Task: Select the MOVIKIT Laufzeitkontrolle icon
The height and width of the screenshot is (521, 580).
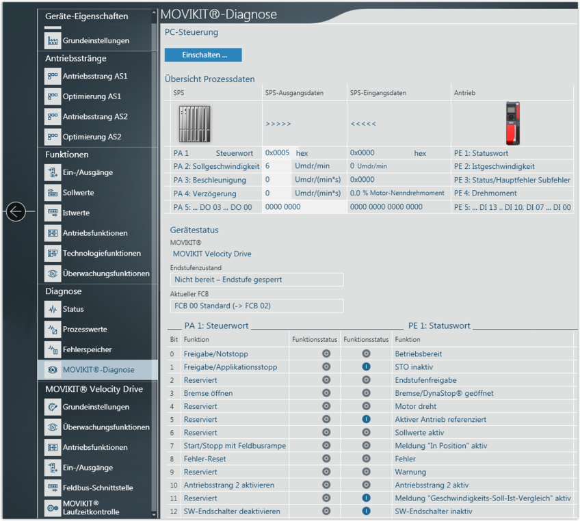Action: coord(53,508)
